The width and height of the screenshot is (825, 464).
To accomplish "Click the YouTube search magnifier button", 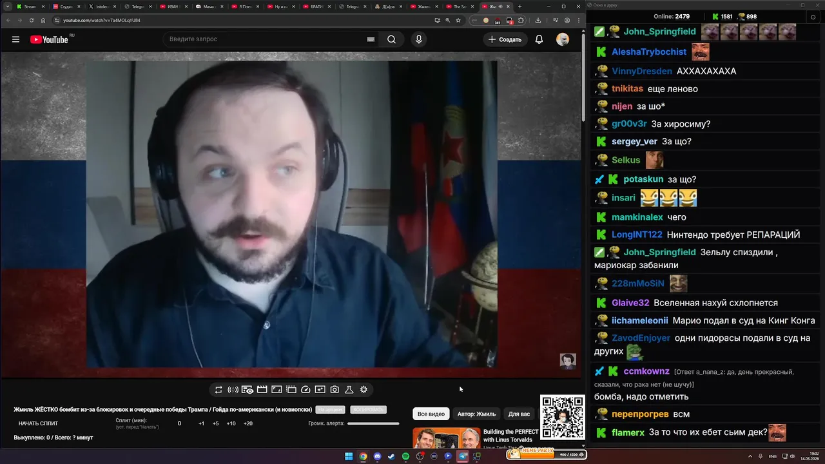I will (x=391, y=39).
